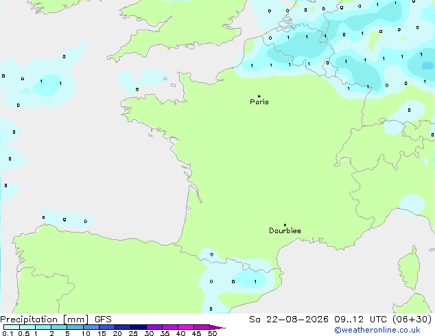Pick the 30–35 mm purple legend swatch
This screenshot has width=435, height=336.
click(x=154, y=327)
